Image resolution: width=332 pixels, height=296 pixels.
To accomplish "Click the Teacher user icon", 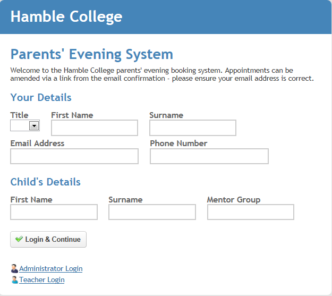I will coord(15,280).
